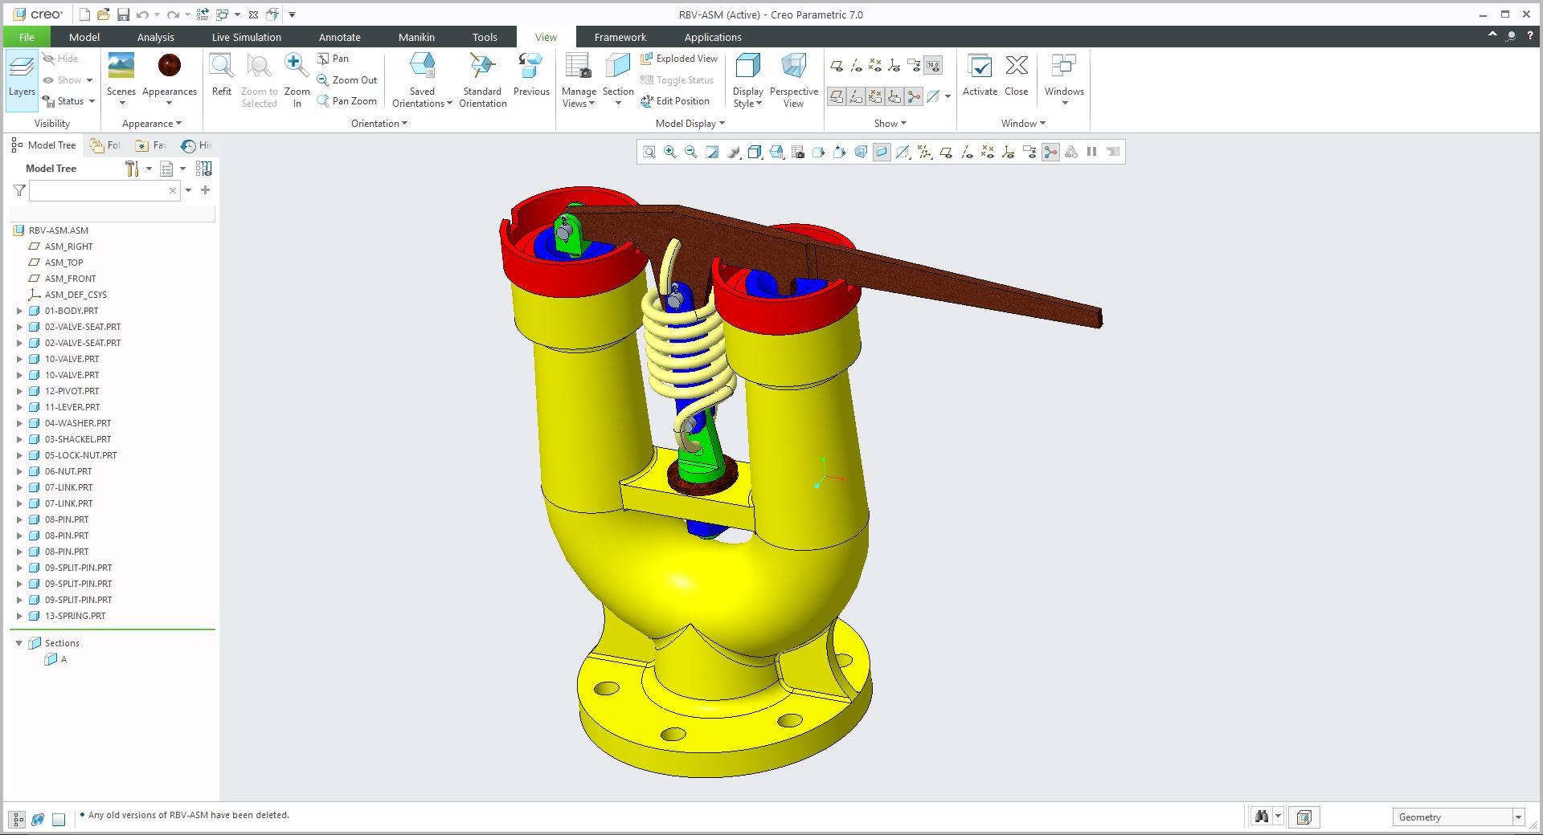Click Repaint in the graphics toolbar

coord(712,152)
